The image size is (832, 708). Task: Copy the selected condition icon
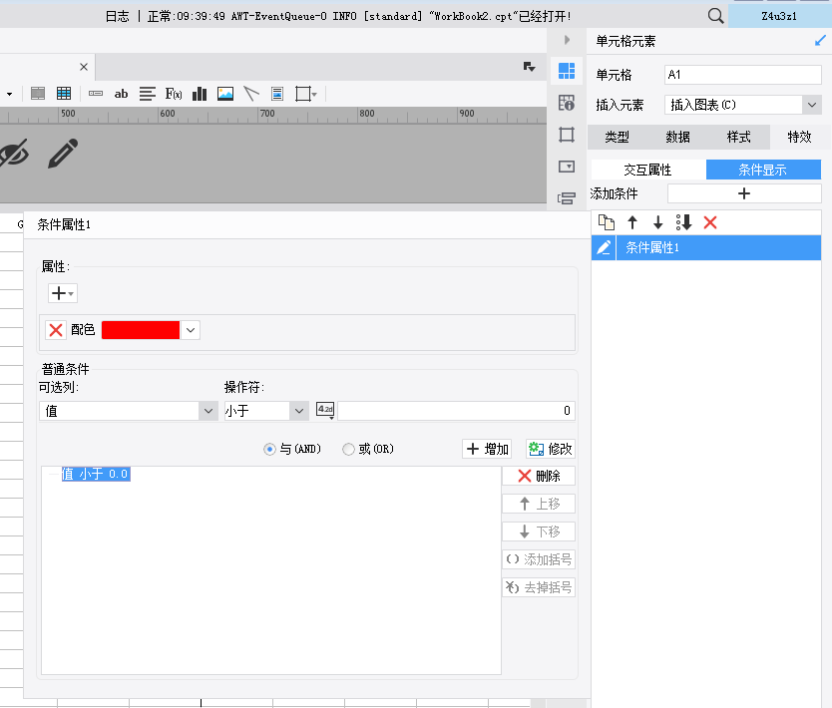click(x=607, y=222)
